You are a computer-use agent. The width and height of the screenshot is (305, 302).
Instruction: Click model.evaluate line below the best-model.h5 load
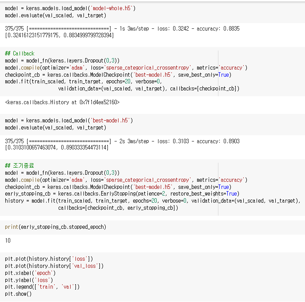(x=55, y=128)
